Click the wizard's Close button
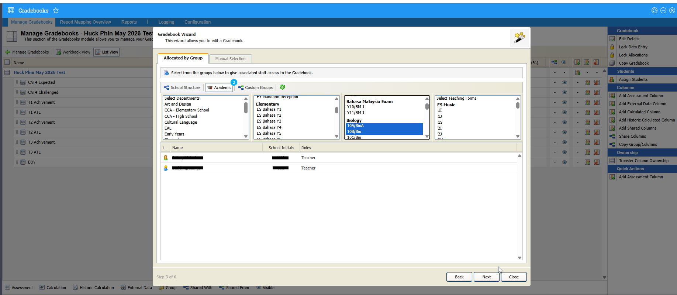677x295 pixels. [514, 277]
